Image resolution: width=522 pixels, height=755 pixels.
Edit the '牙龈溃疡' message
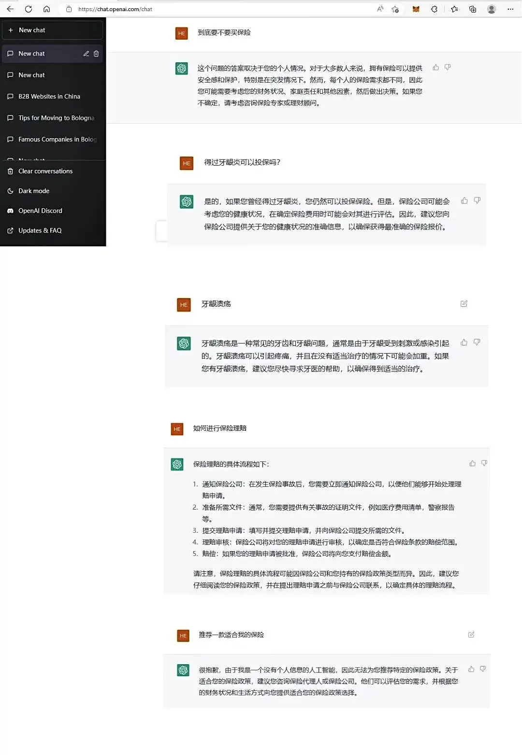coord(464,304)
